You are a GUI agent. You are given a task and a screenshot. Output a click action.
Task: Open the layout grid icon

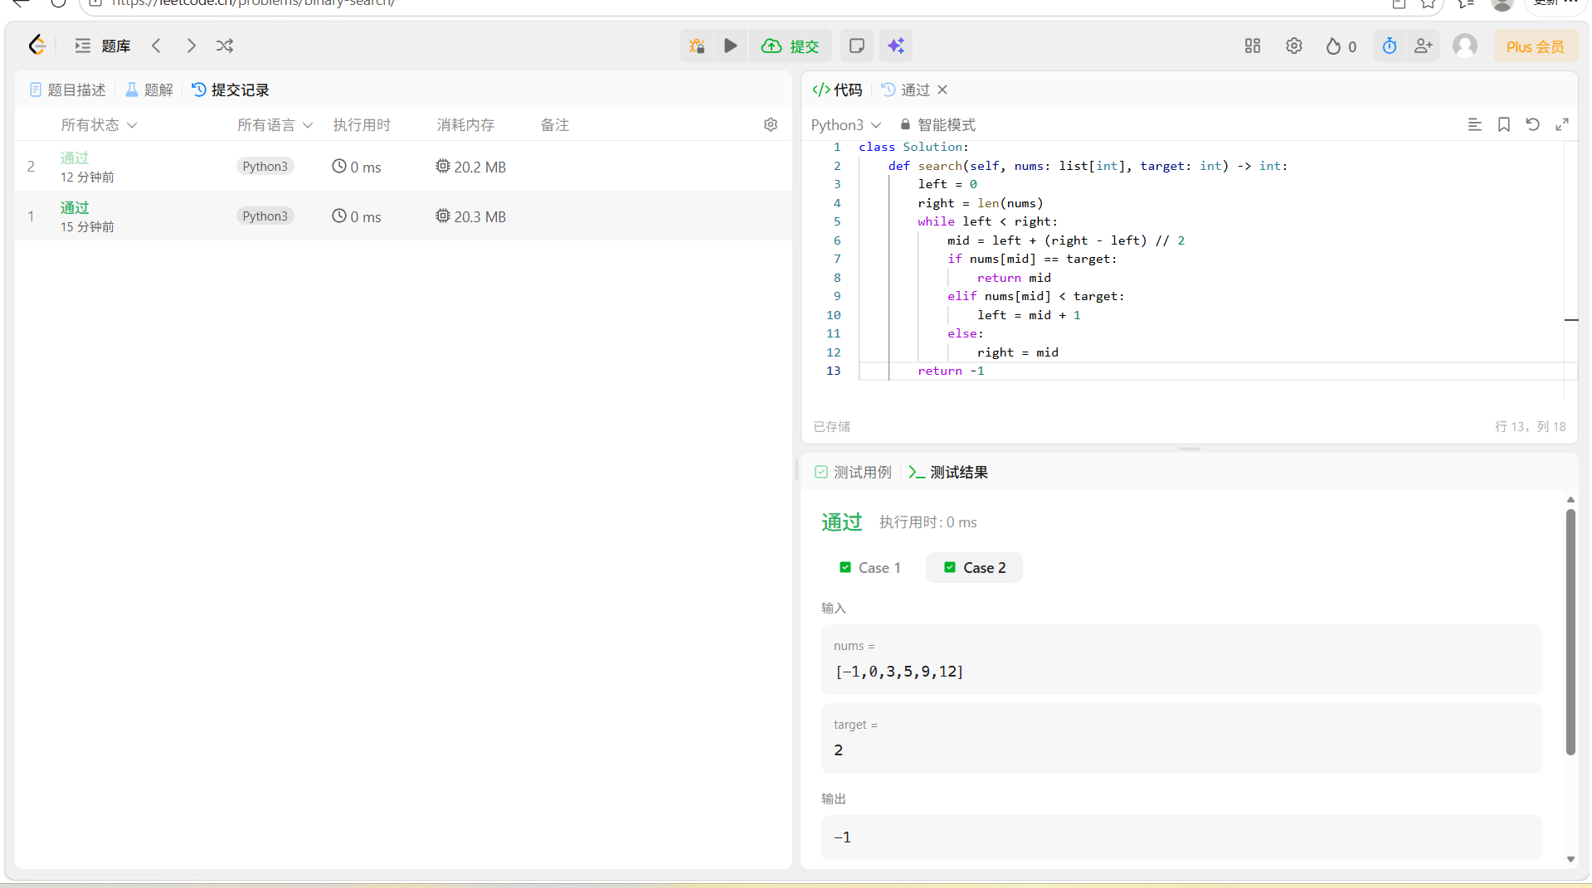1253,46
